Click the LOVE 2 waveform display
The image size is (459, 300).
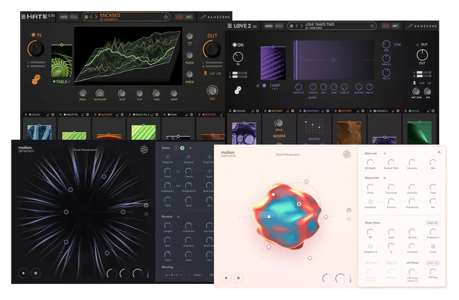[x=333, y=60]
